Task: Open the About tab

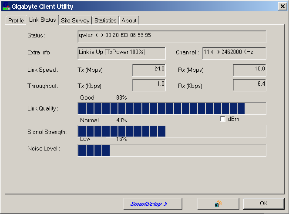Action: coord(129,20)
